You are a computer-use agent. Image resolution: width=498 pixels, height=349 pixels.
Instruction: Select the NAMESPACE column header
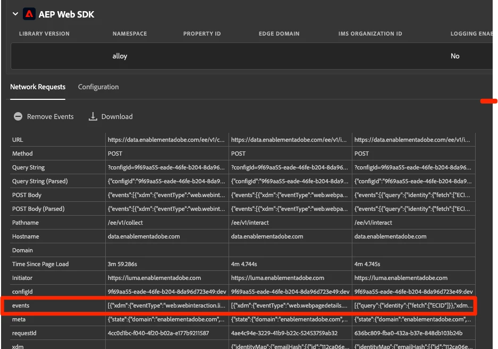pyautogui.click(x=130, y=33)
